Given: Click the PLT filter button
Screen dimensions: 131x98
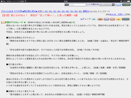Looking at the screenshot, I should click(x=106, y=19).
